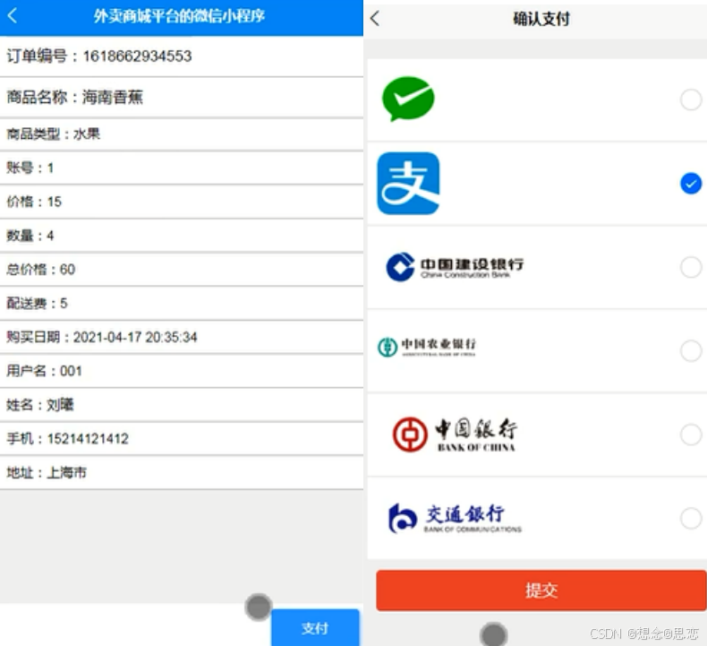Tap the blue Alipay logo

pos(408,184)
